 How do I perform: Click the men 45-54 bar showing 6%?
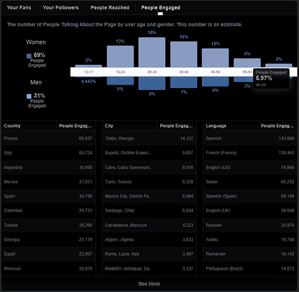tap(215, 81)
